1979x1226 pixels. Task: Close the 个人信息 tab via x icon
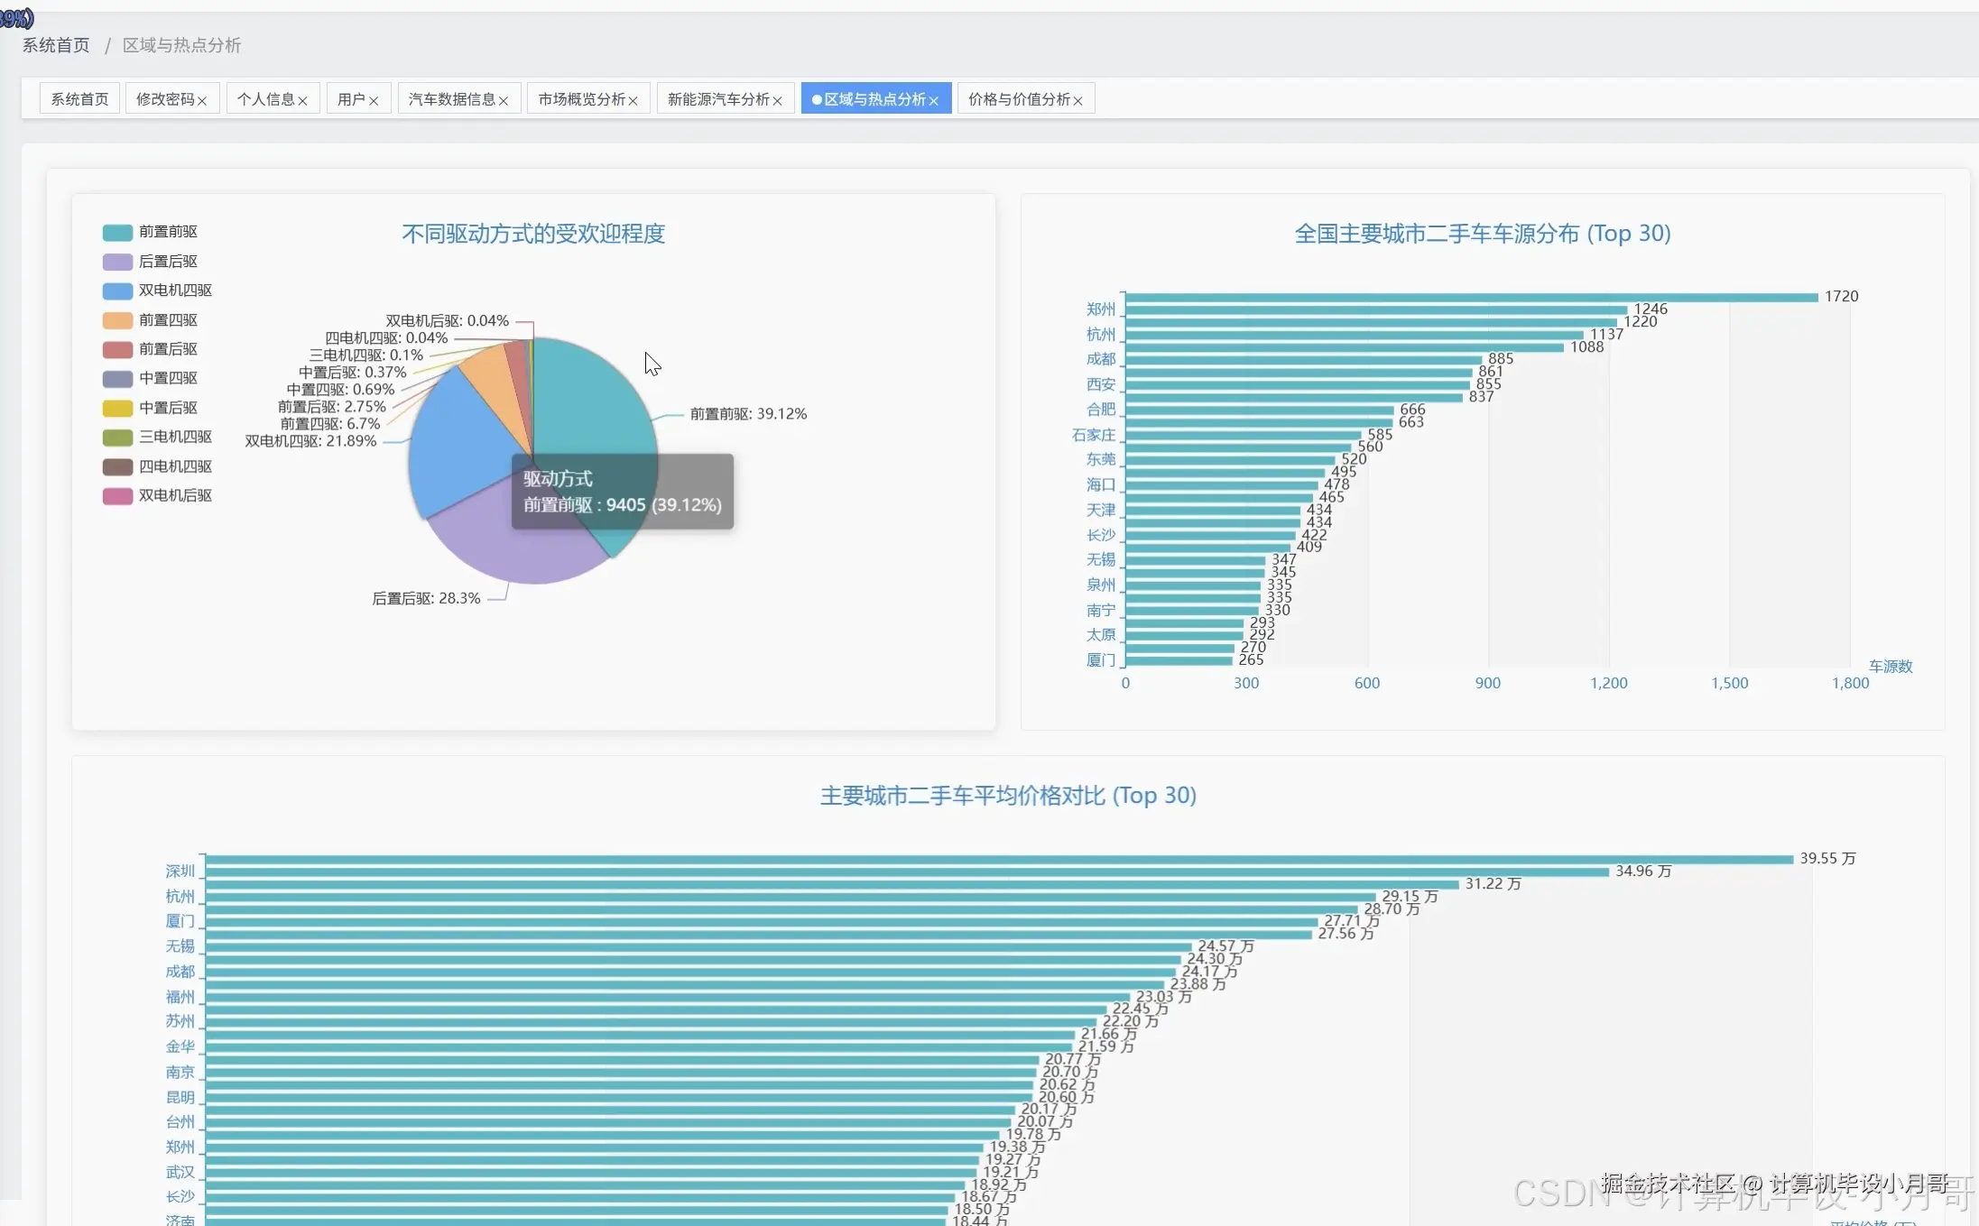click(302, 101)
